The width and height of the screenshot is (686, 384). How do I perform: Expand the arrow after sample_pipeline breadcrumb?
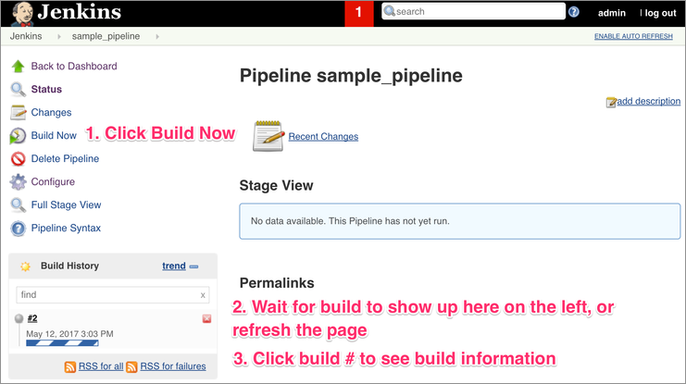point(157,37)
